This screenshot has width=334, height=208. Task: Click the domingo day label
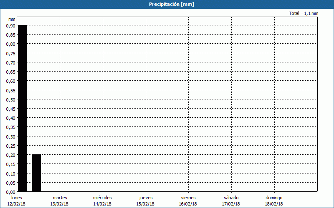pyautogui.click(x=274, y=198)
